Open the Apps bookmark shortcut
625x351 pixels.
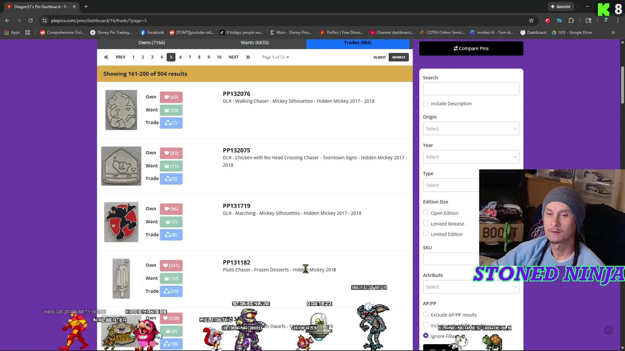(12, 33)
